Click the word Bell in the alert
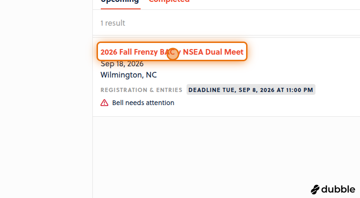The width and height of the screenshot is (360, 198). [x=118, y=103]
